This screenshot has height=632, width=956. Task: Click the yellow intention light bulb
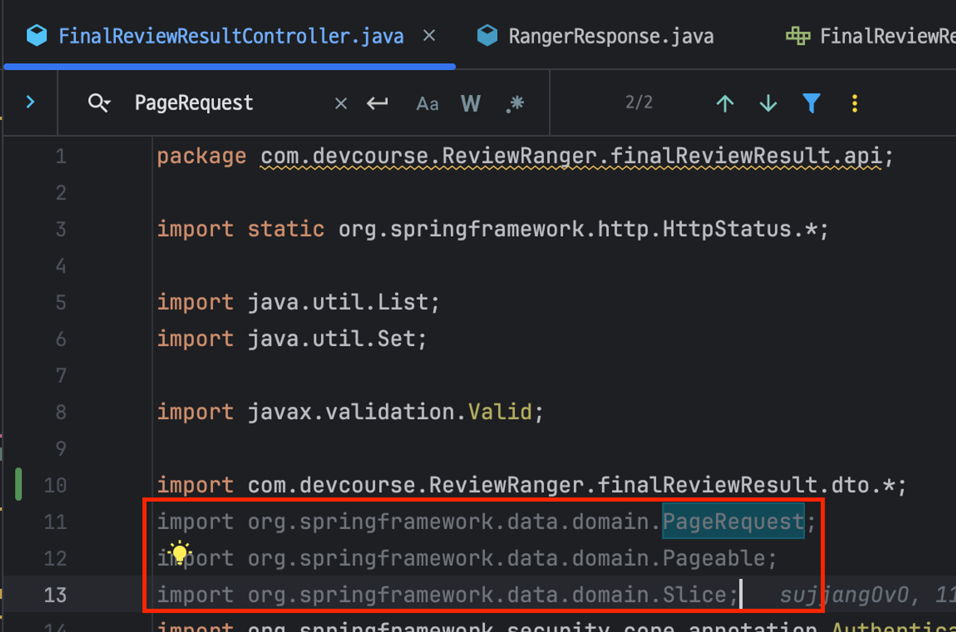(x=180, y=552)
